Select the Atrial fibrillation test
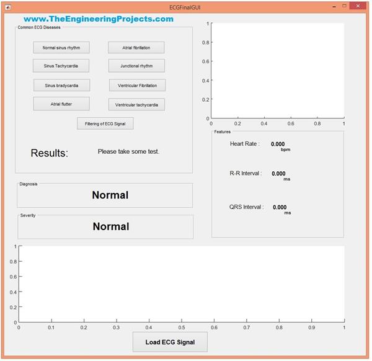This screenshot has height=361, width=372. [136, 48]
